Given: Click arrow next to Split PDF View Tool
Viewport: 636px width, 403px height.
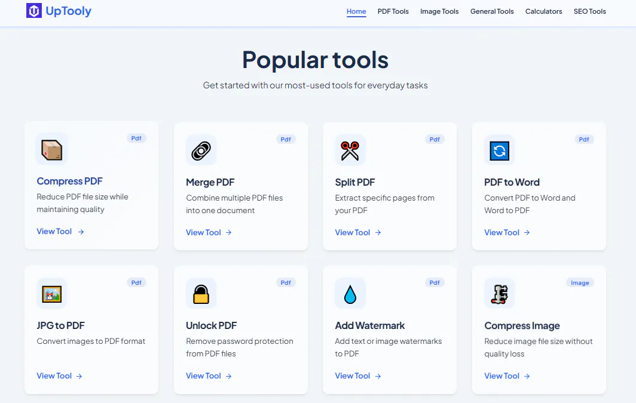Looking at the screenshot, I should point(378,232).
